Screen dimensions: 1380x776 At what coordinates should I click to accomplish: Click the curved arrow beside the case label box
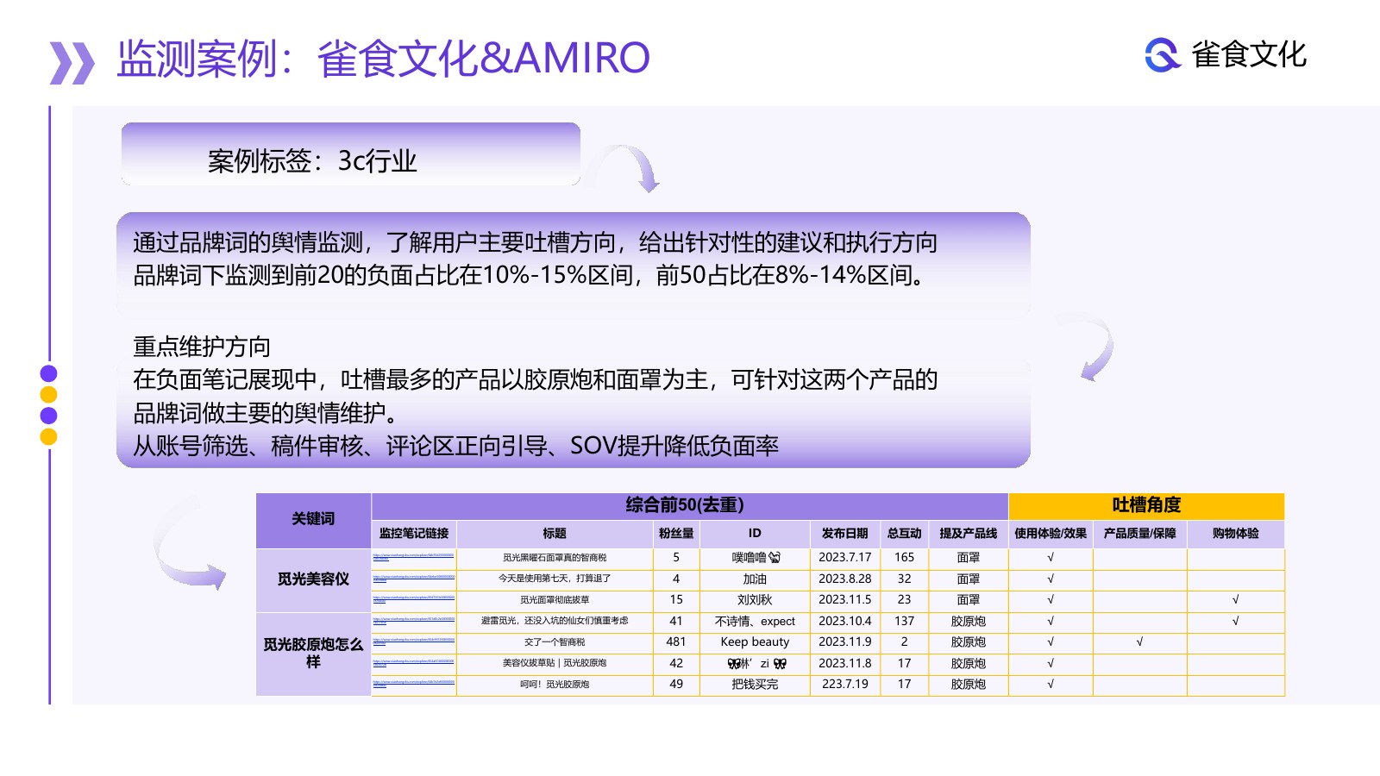[627, 167]
